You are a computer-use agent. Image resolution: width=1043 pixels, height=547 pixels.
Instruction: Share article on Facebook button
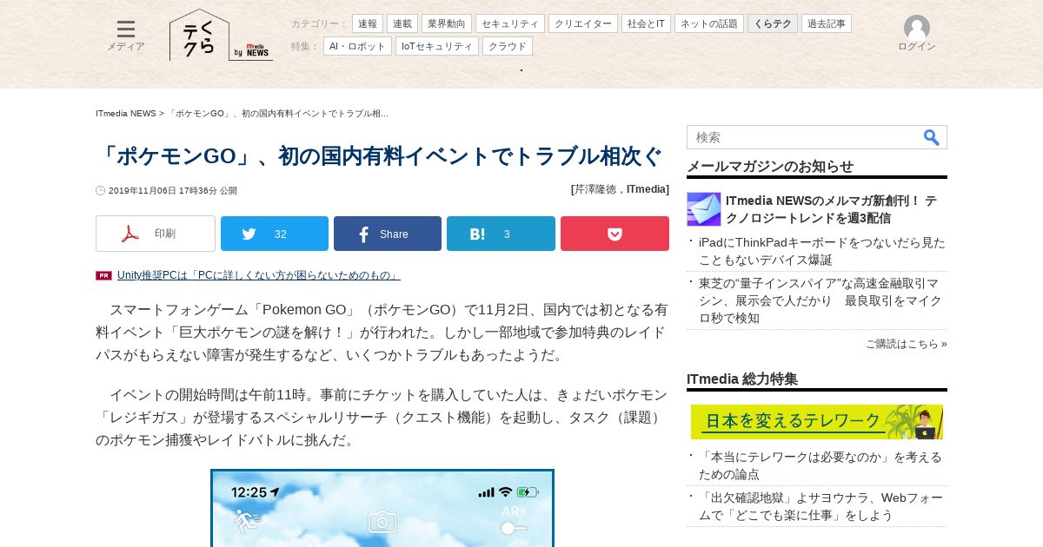point(388,234)
